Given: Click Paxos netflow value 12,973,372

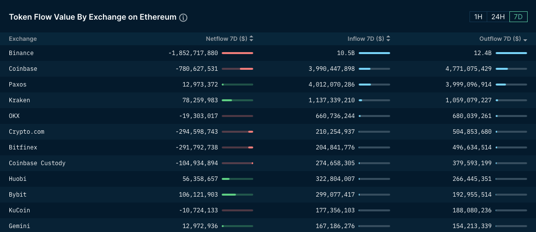Looking at the screenshot, I should [200, 85].
